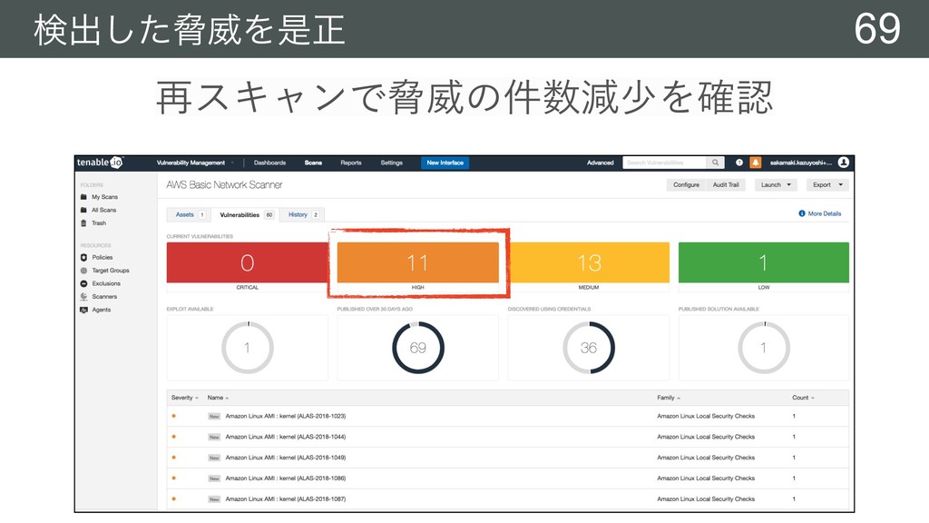Sort by the Severity column
This screenshot has height=523, width=929.
(x=184, y=398)
